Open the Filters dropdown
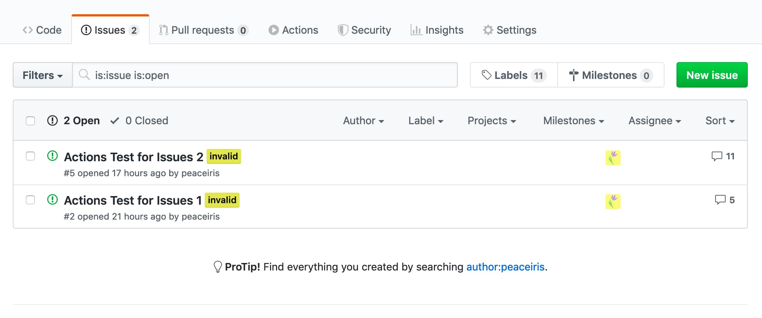The width and height of the screenshot is (762, 318). [42, 75]
